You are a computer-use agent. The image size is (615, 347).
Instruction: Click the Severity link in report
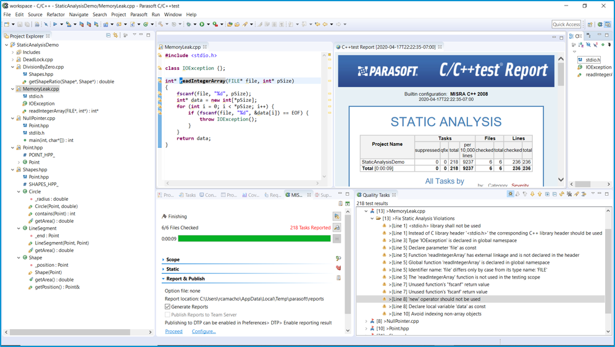[x=520, y=185]
